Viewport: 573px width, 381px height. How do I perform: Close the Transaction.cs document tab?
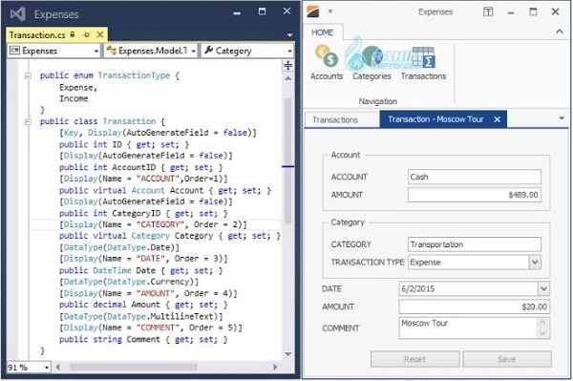pyautogui.click(x=99, y=34)
